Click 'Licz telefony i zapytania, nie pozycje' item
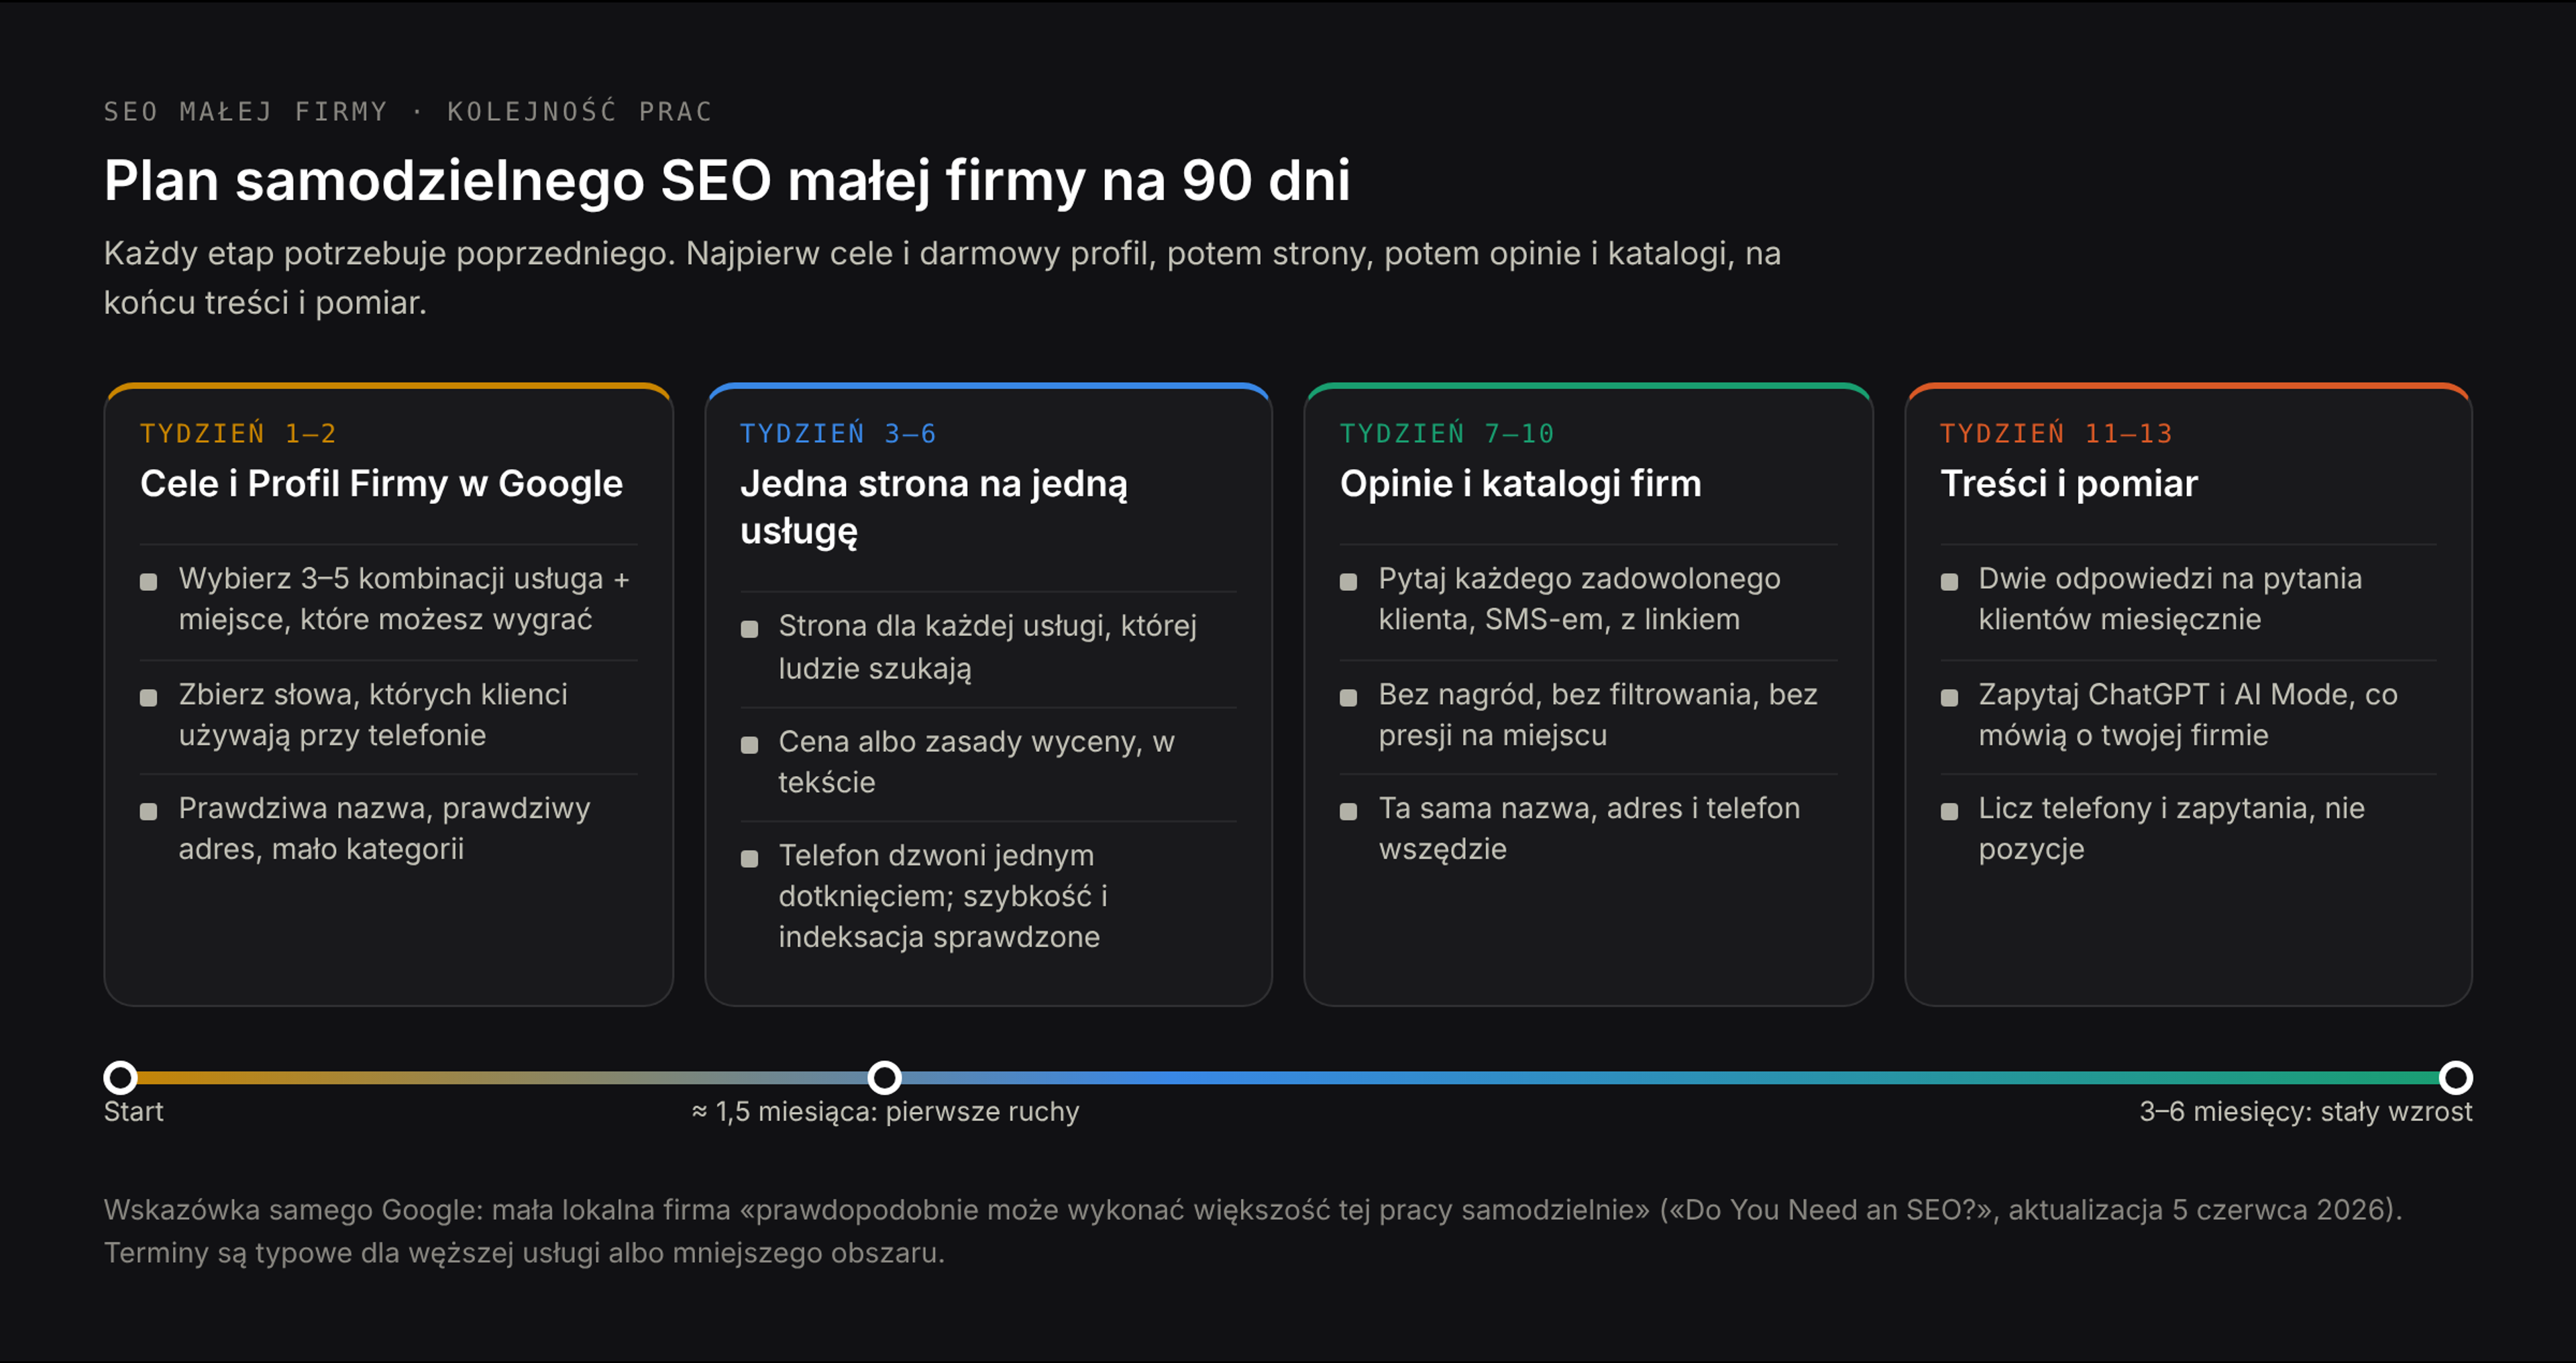Screen dimensions: 2576x1363 coord(2188,829)
